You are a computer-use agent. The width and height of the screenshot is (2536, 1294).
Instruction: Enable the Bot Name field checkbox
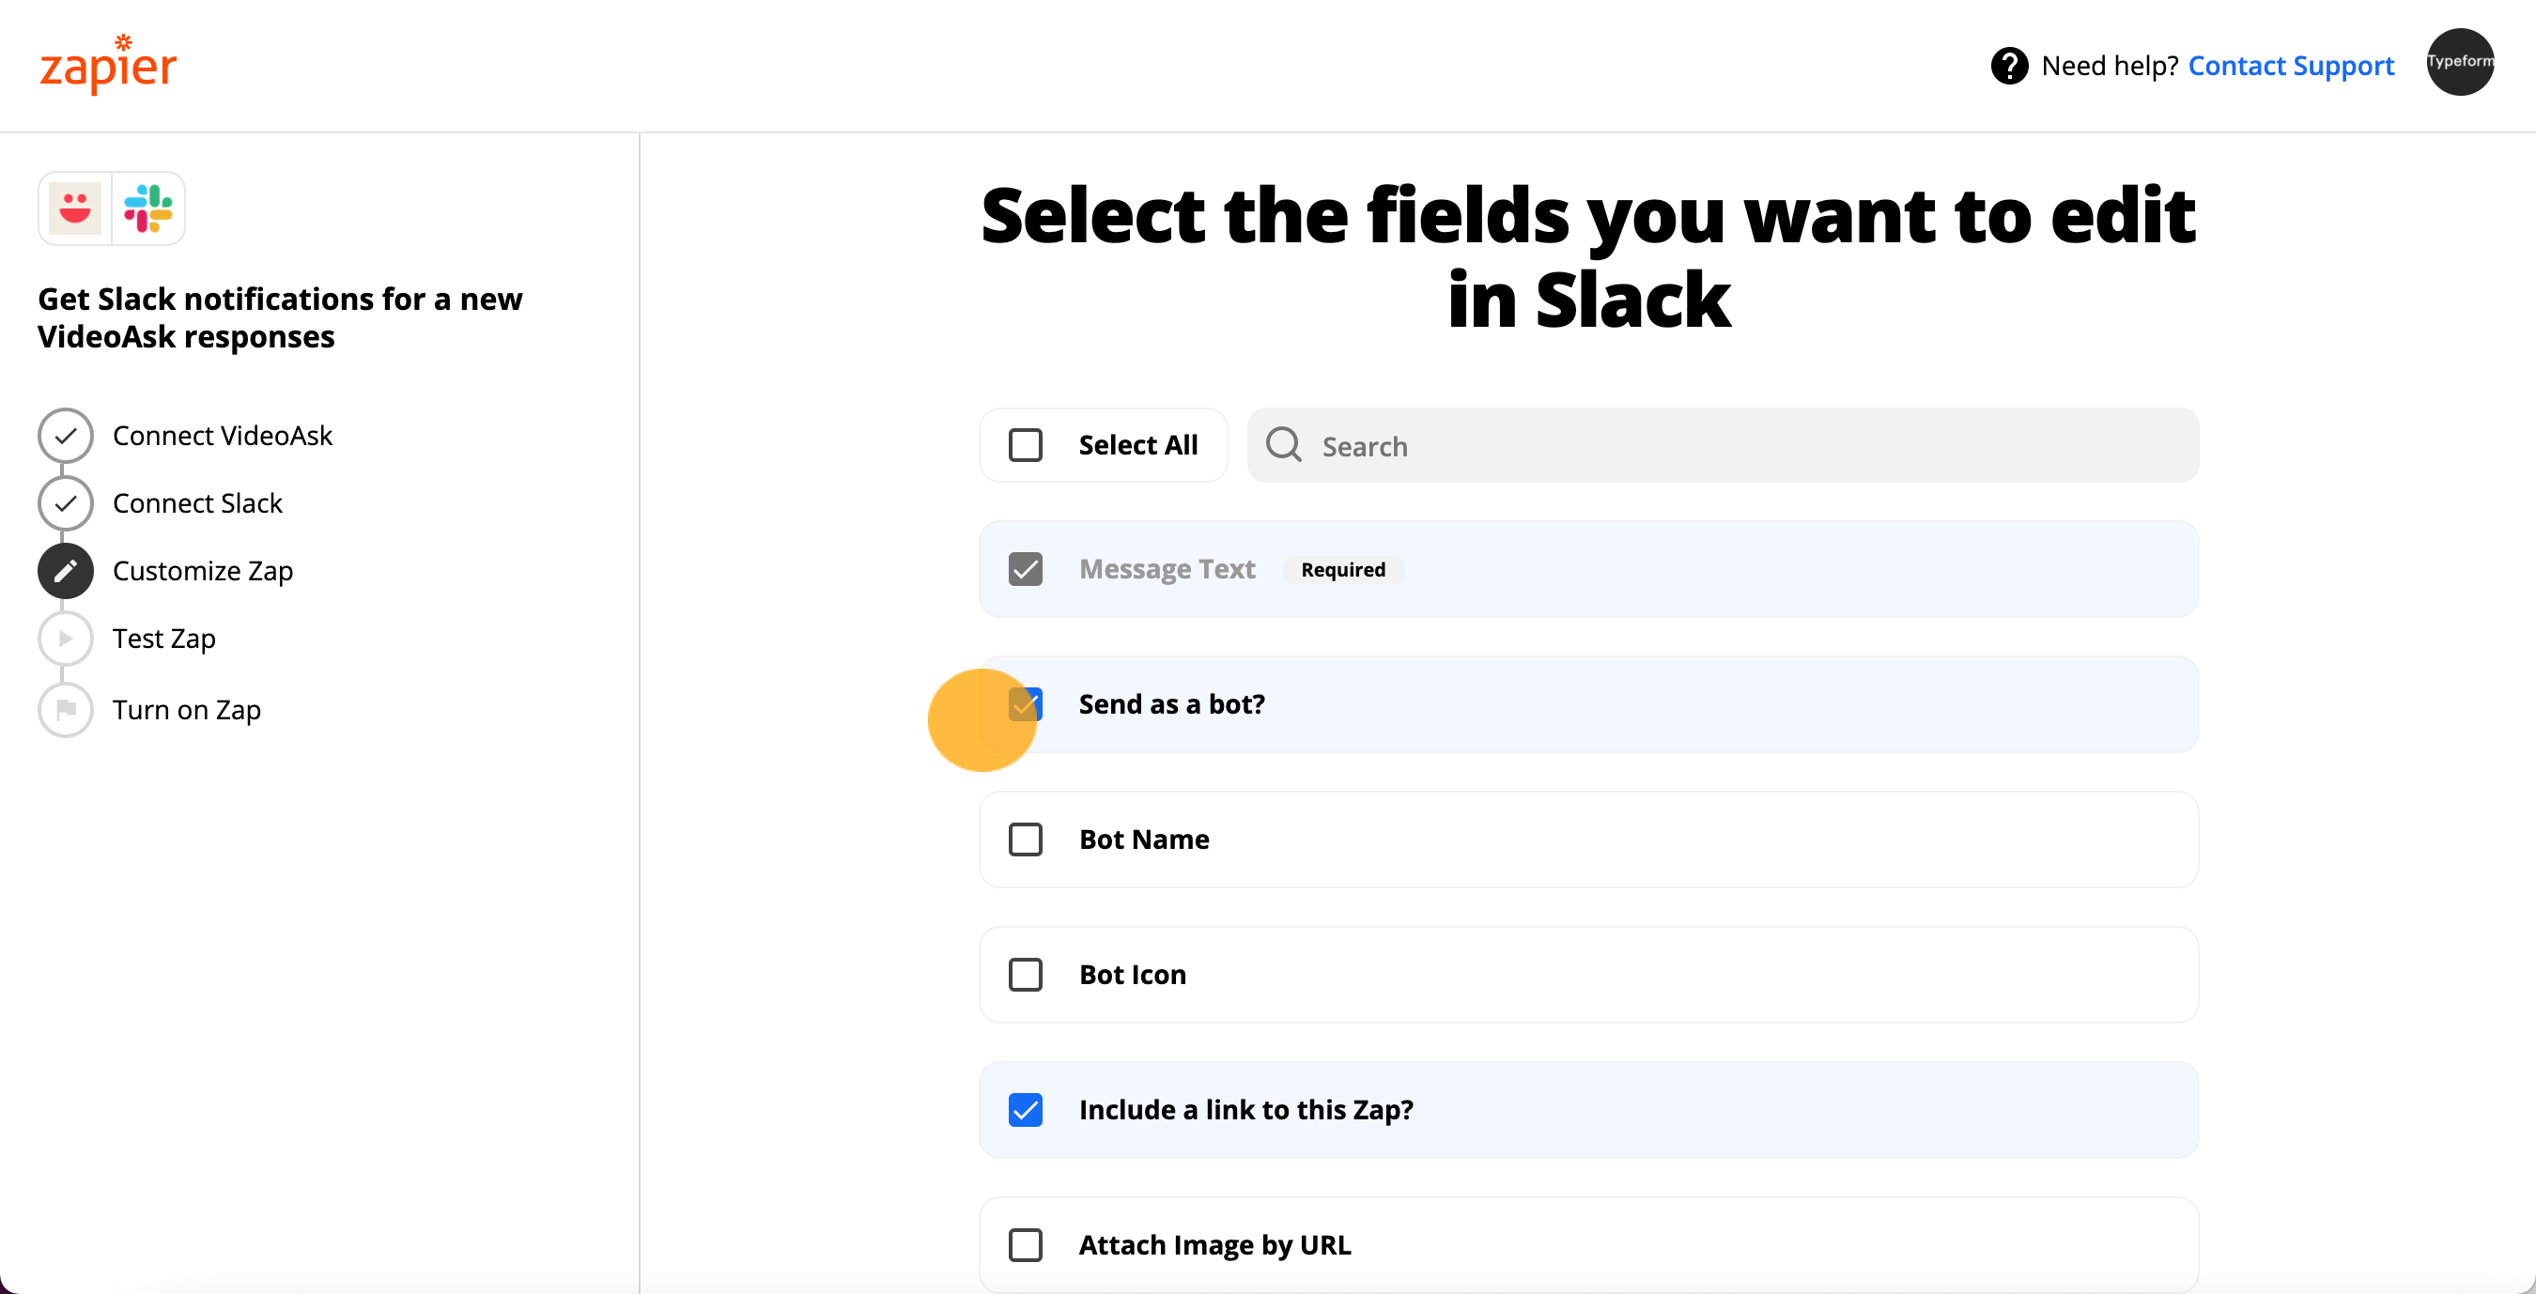[x=1026, y=840]
